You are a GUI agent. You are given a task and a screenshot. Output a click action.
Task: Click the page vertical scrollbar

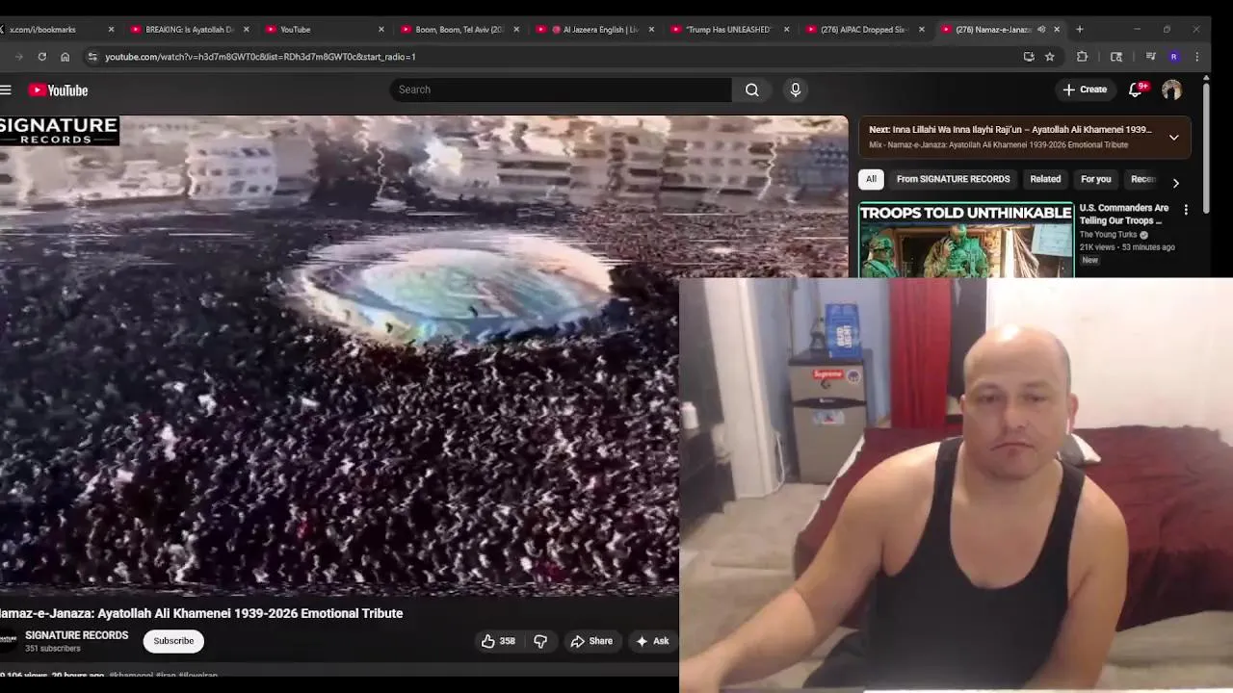[x=1206, y=96]
